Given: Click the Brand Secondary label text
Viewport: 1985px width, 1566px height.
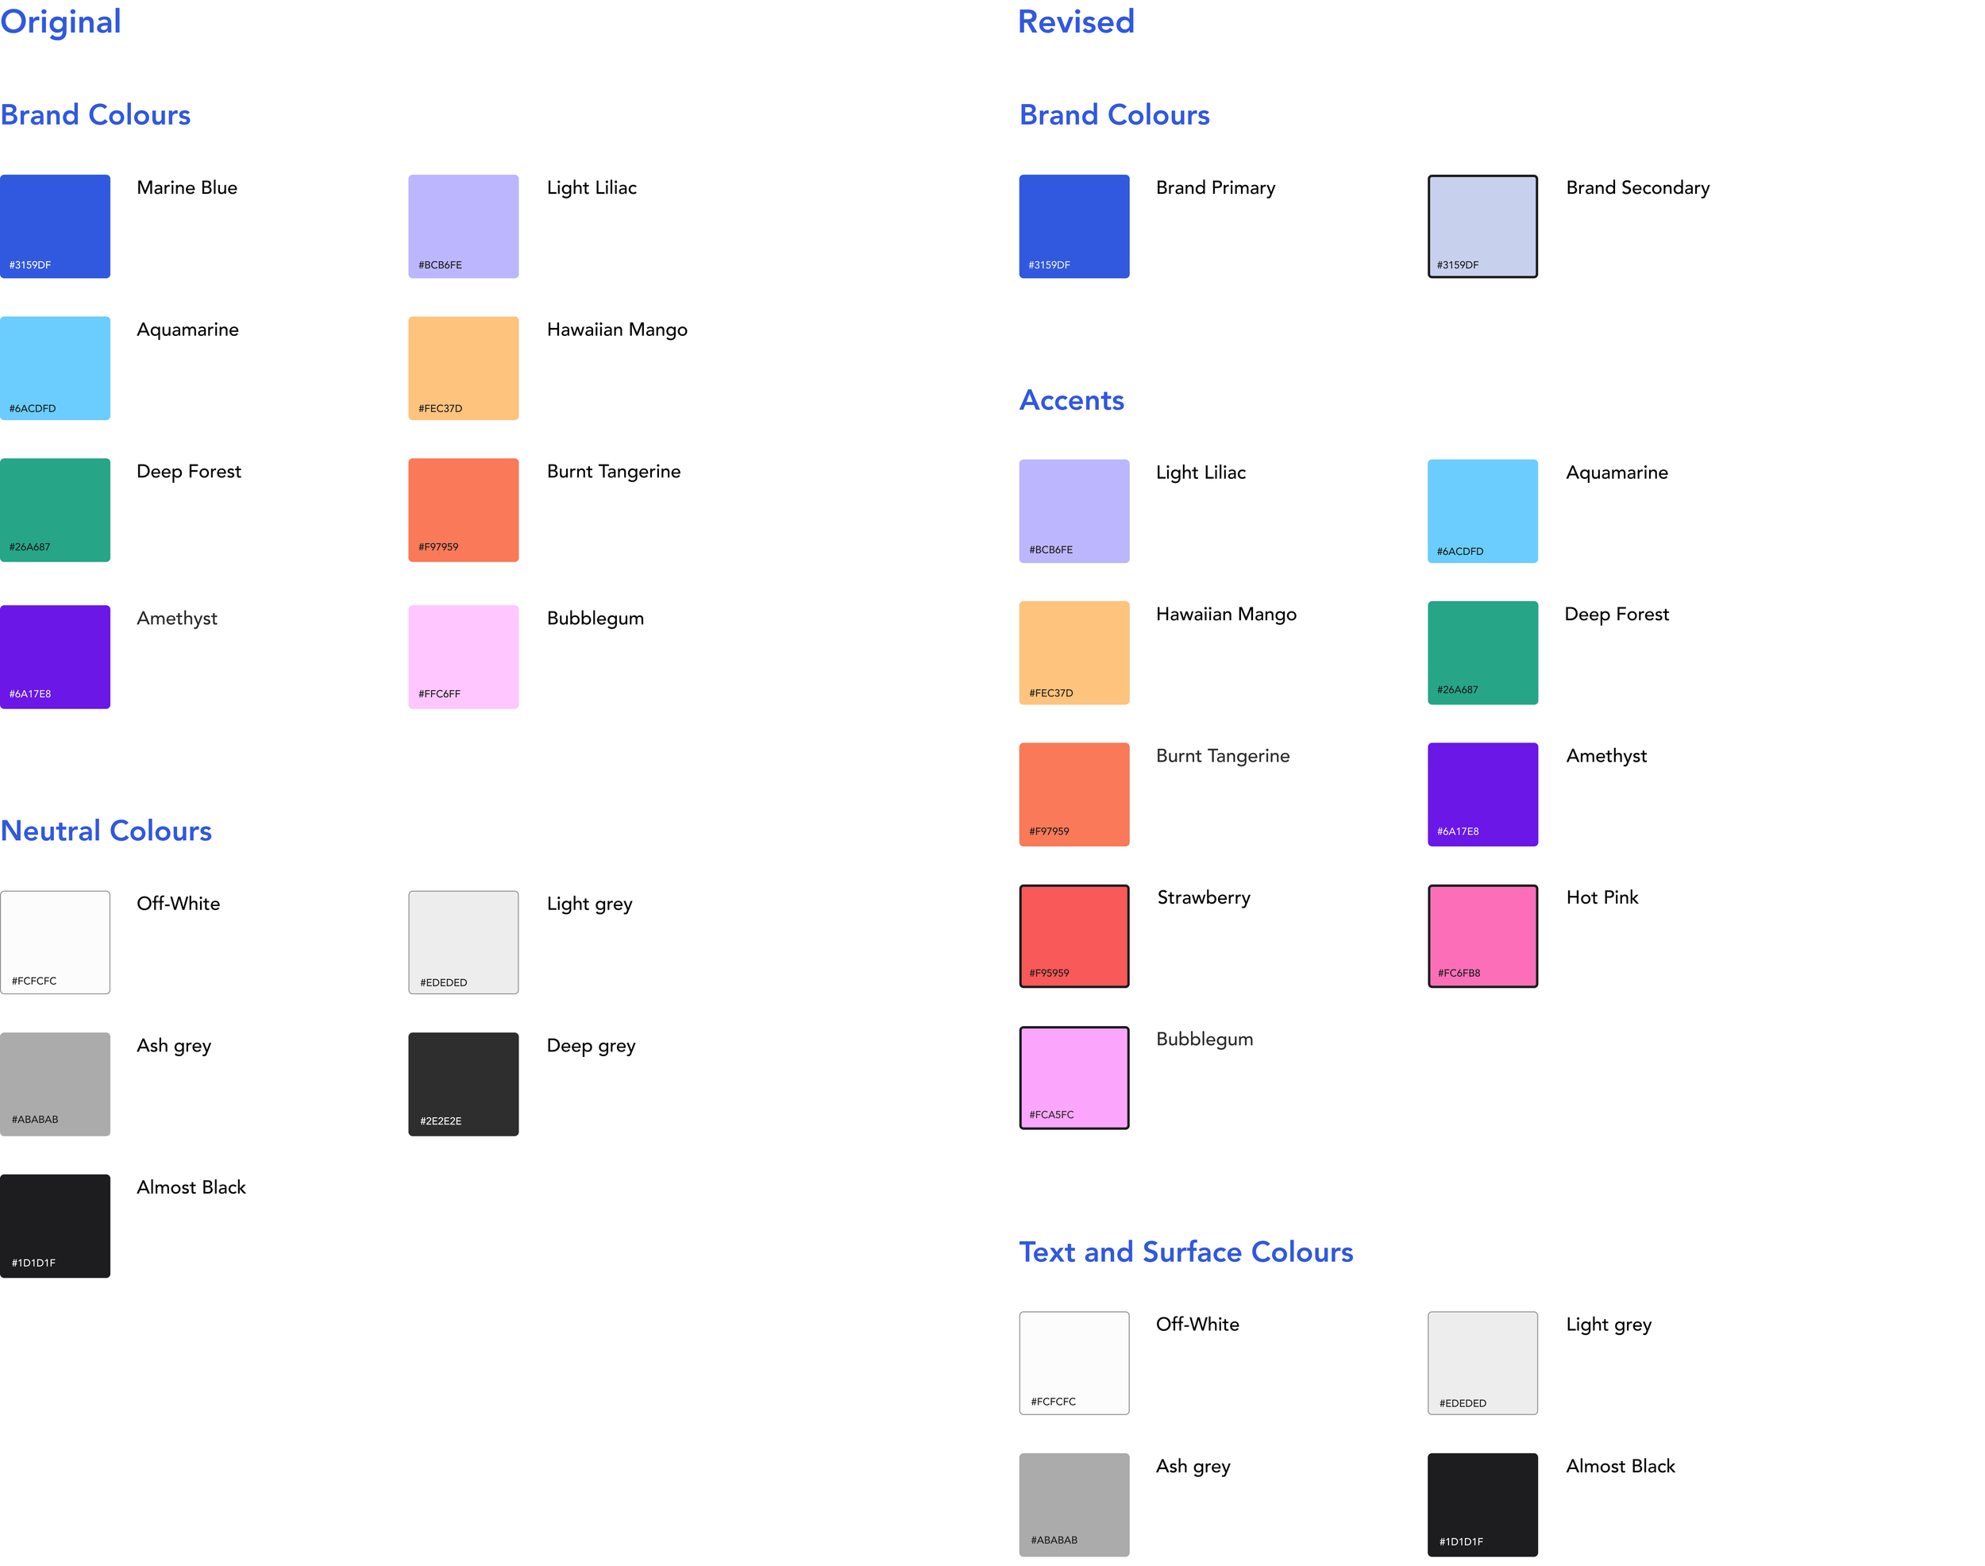Looking at the screenshot, I should 1636,187.
